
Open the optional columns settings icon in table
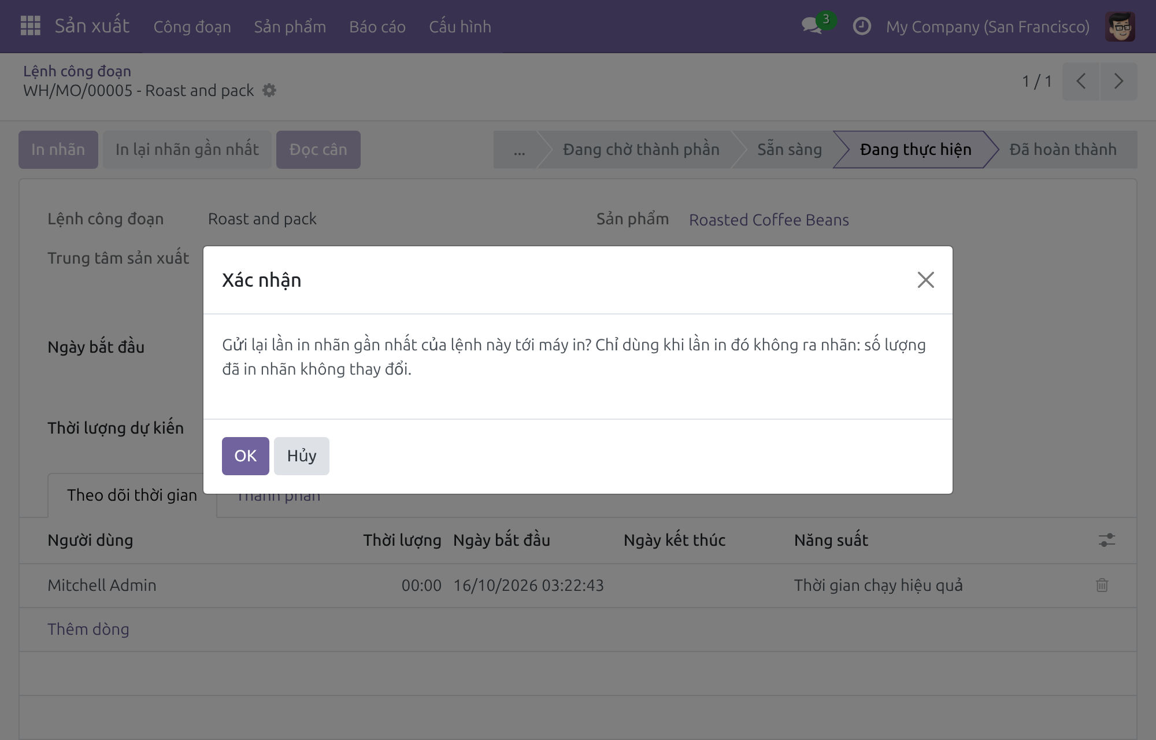pyautogui.click(x=1106, y=540)
